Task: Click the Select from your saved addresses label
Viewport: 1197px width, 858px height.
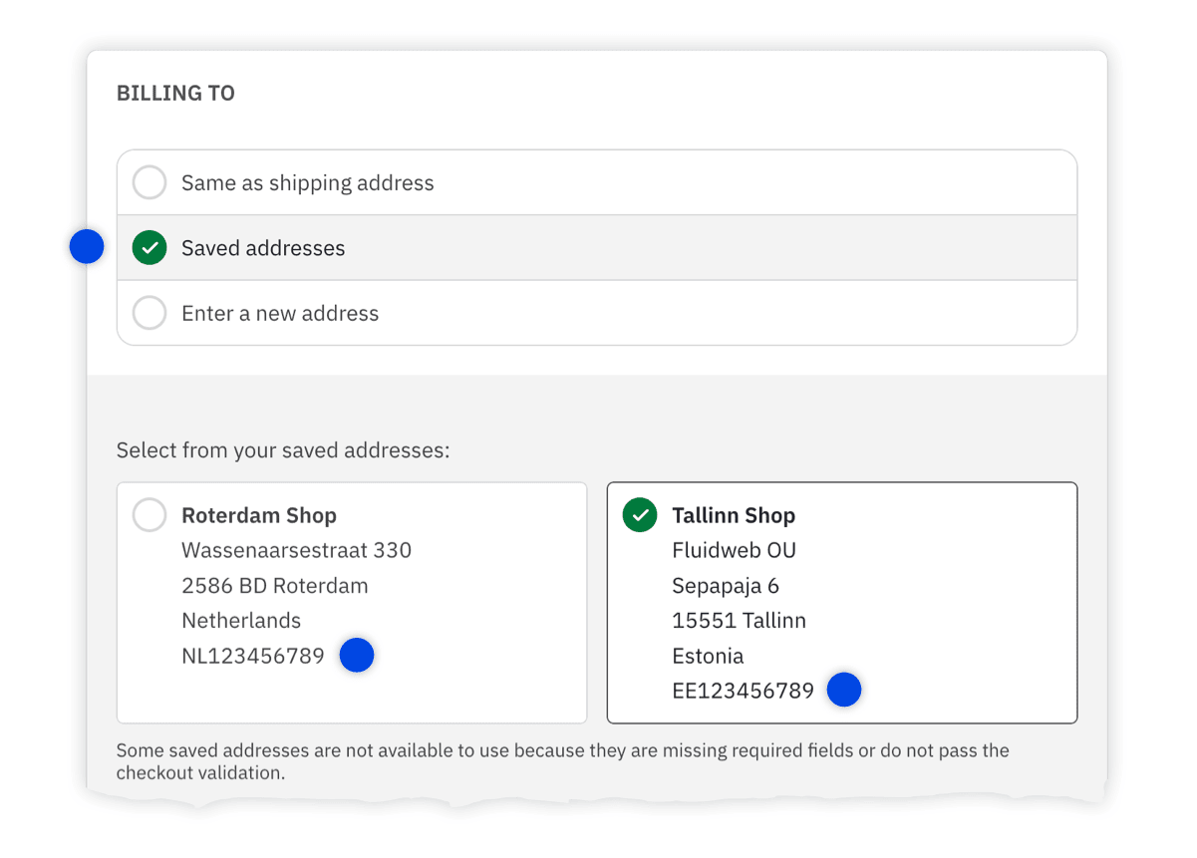Action: 283,449
